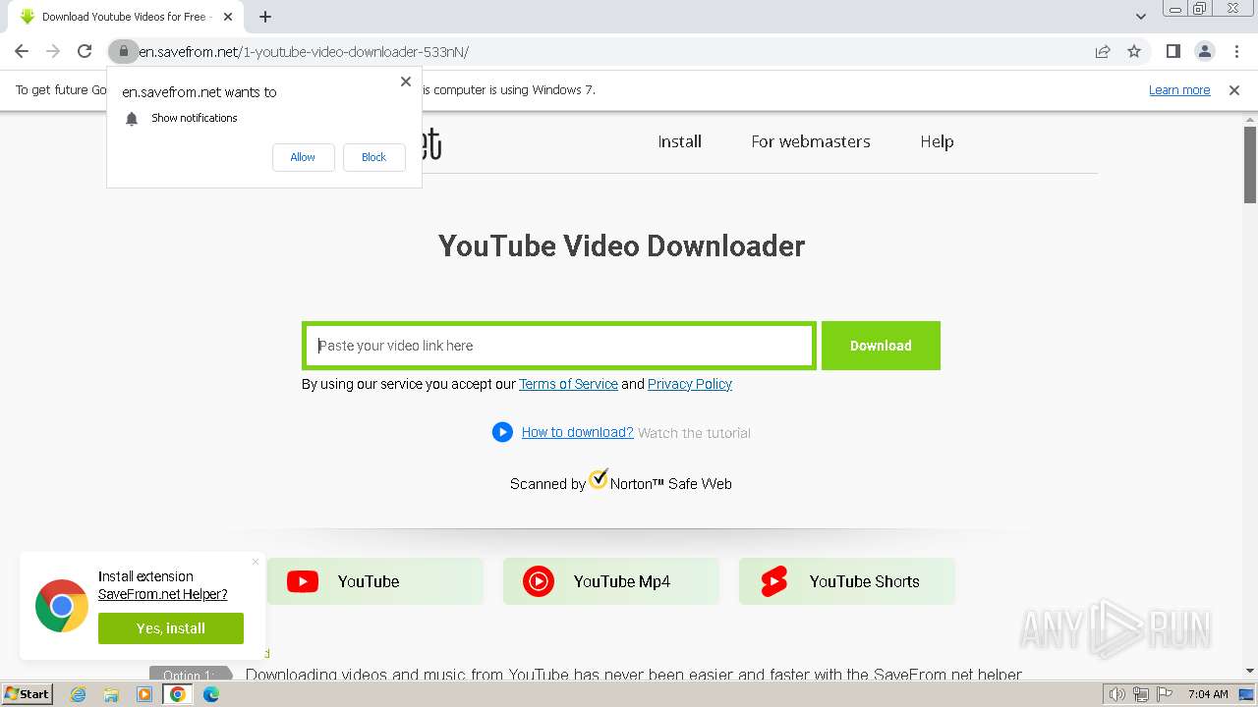Select the YouTube downloader tile
Viewport: 1258px width, 707px height.
click(x=375, y=581)
